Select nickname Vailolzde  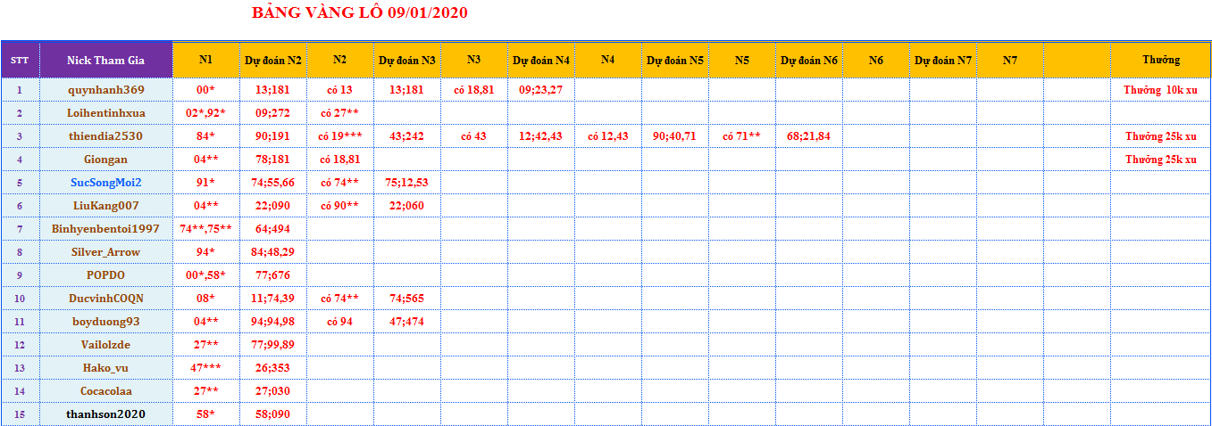[x=106, y=344]
